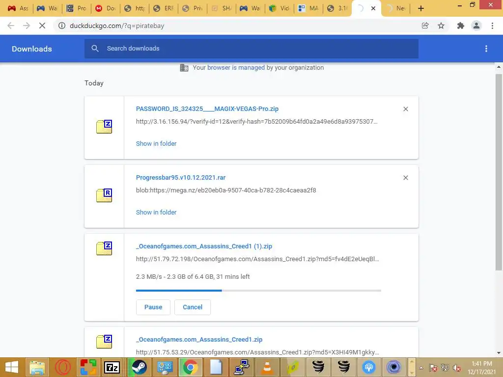Click the share page icon in address bar
The width and height of the screenshot is (503, 377).
pos(425,26)
